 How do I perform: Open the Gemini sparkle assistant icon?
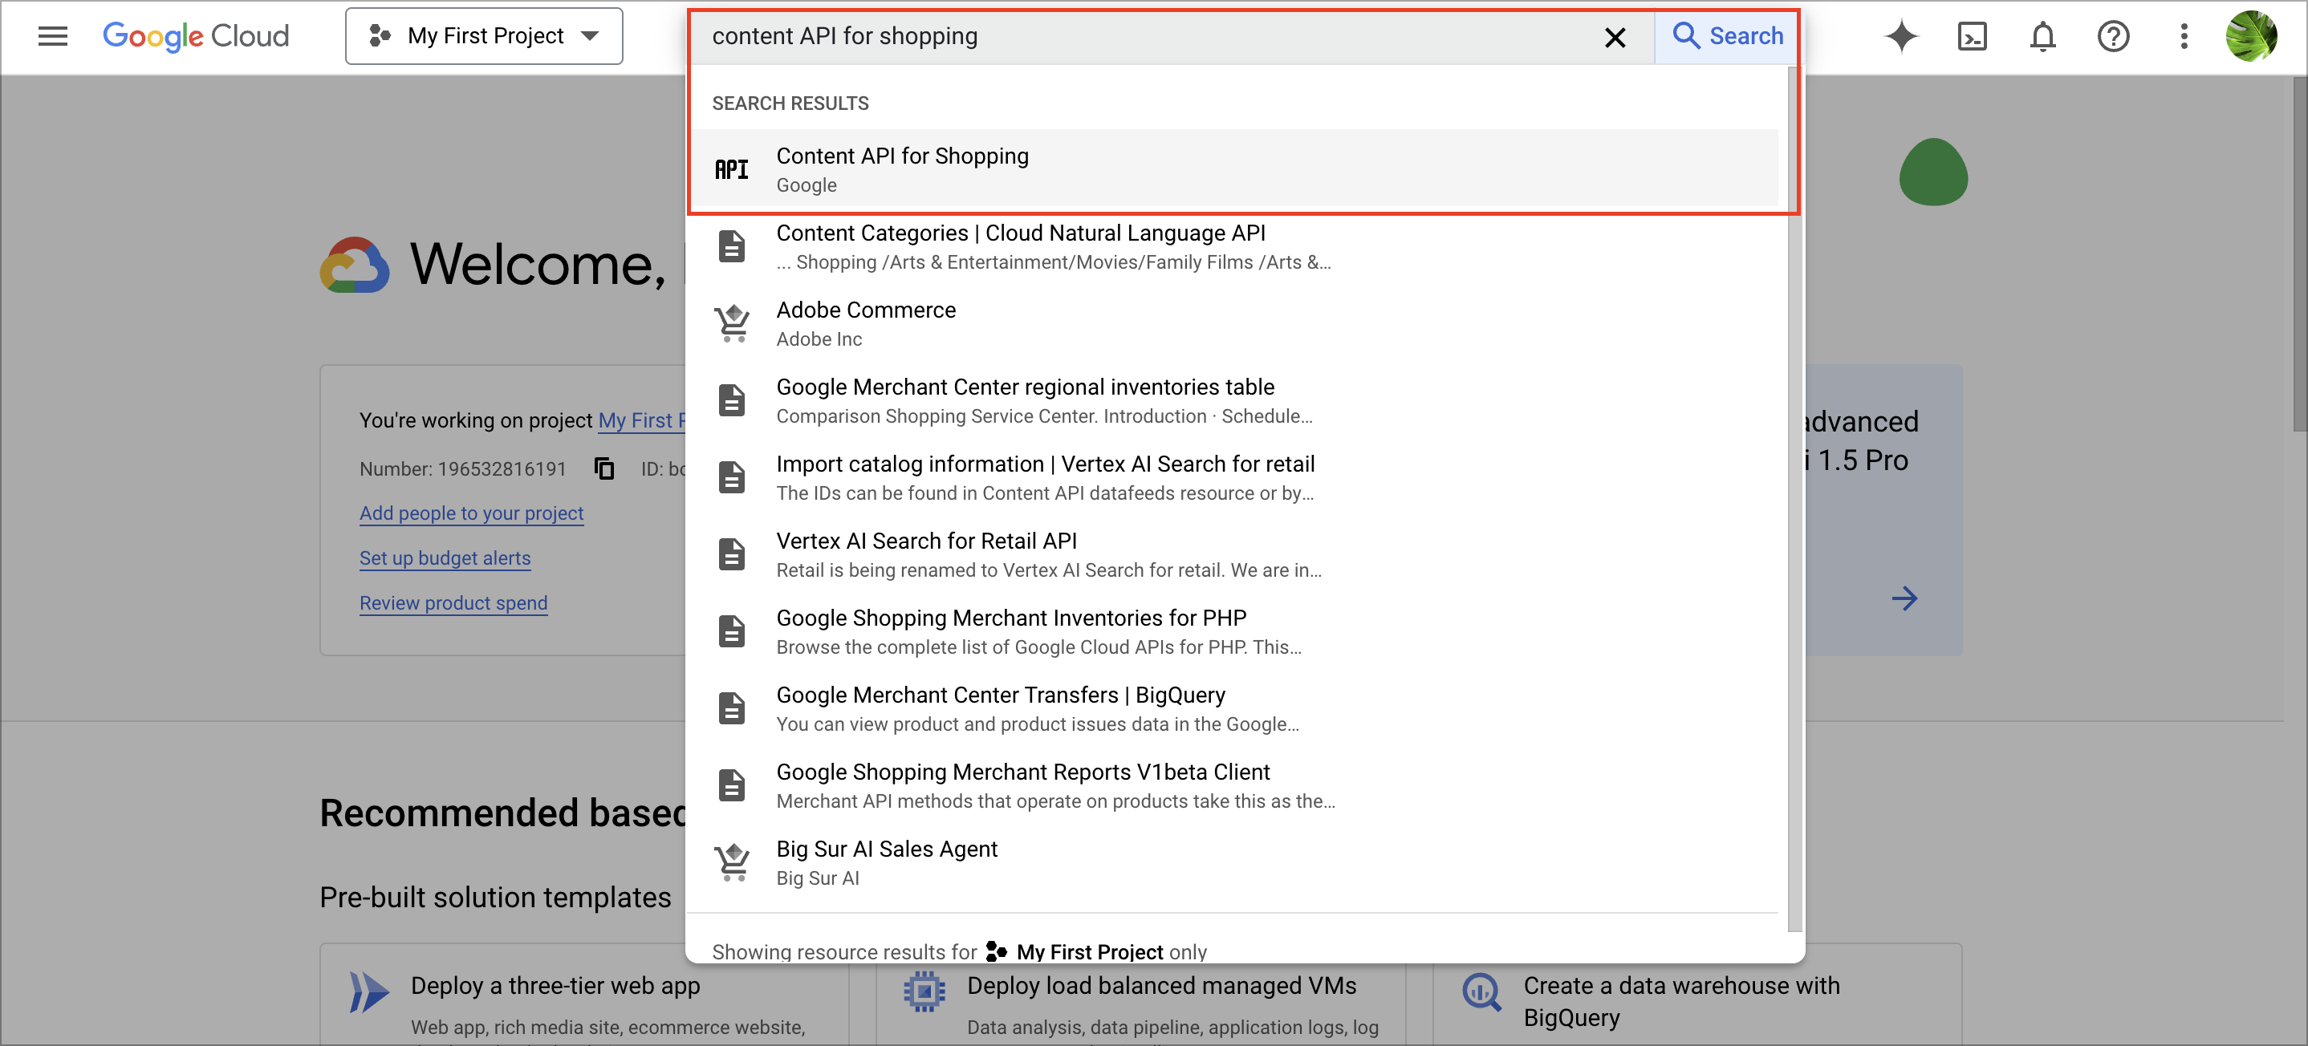pyautogui.click(x=1901, y=37)
